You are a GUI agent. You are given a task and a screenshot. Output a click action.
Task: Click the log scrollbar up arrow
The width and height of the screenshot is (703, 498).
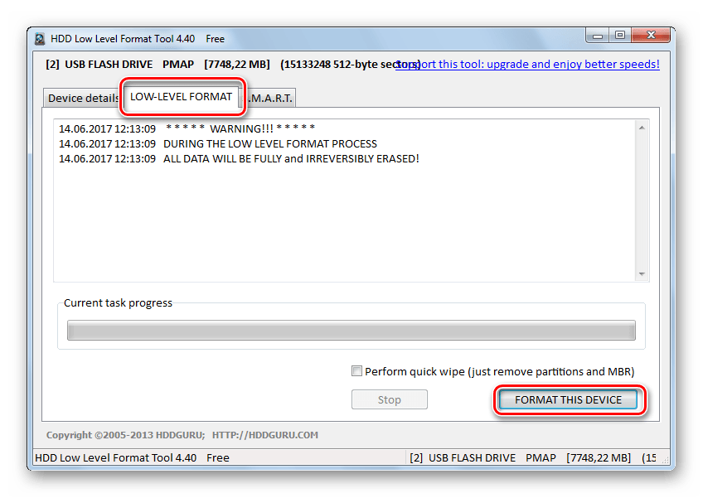642,128
